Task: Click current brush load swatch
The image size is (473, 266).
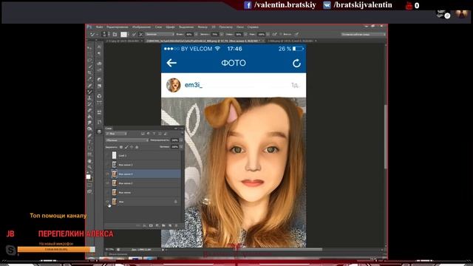Action: tap(123, 34)
